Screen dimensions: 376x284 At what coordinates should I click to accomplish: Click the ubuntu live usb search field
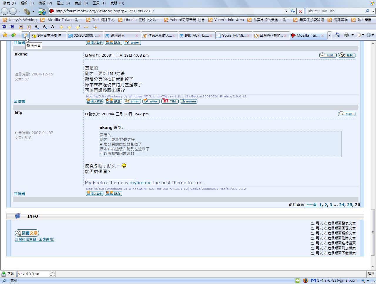click(334, 11)
